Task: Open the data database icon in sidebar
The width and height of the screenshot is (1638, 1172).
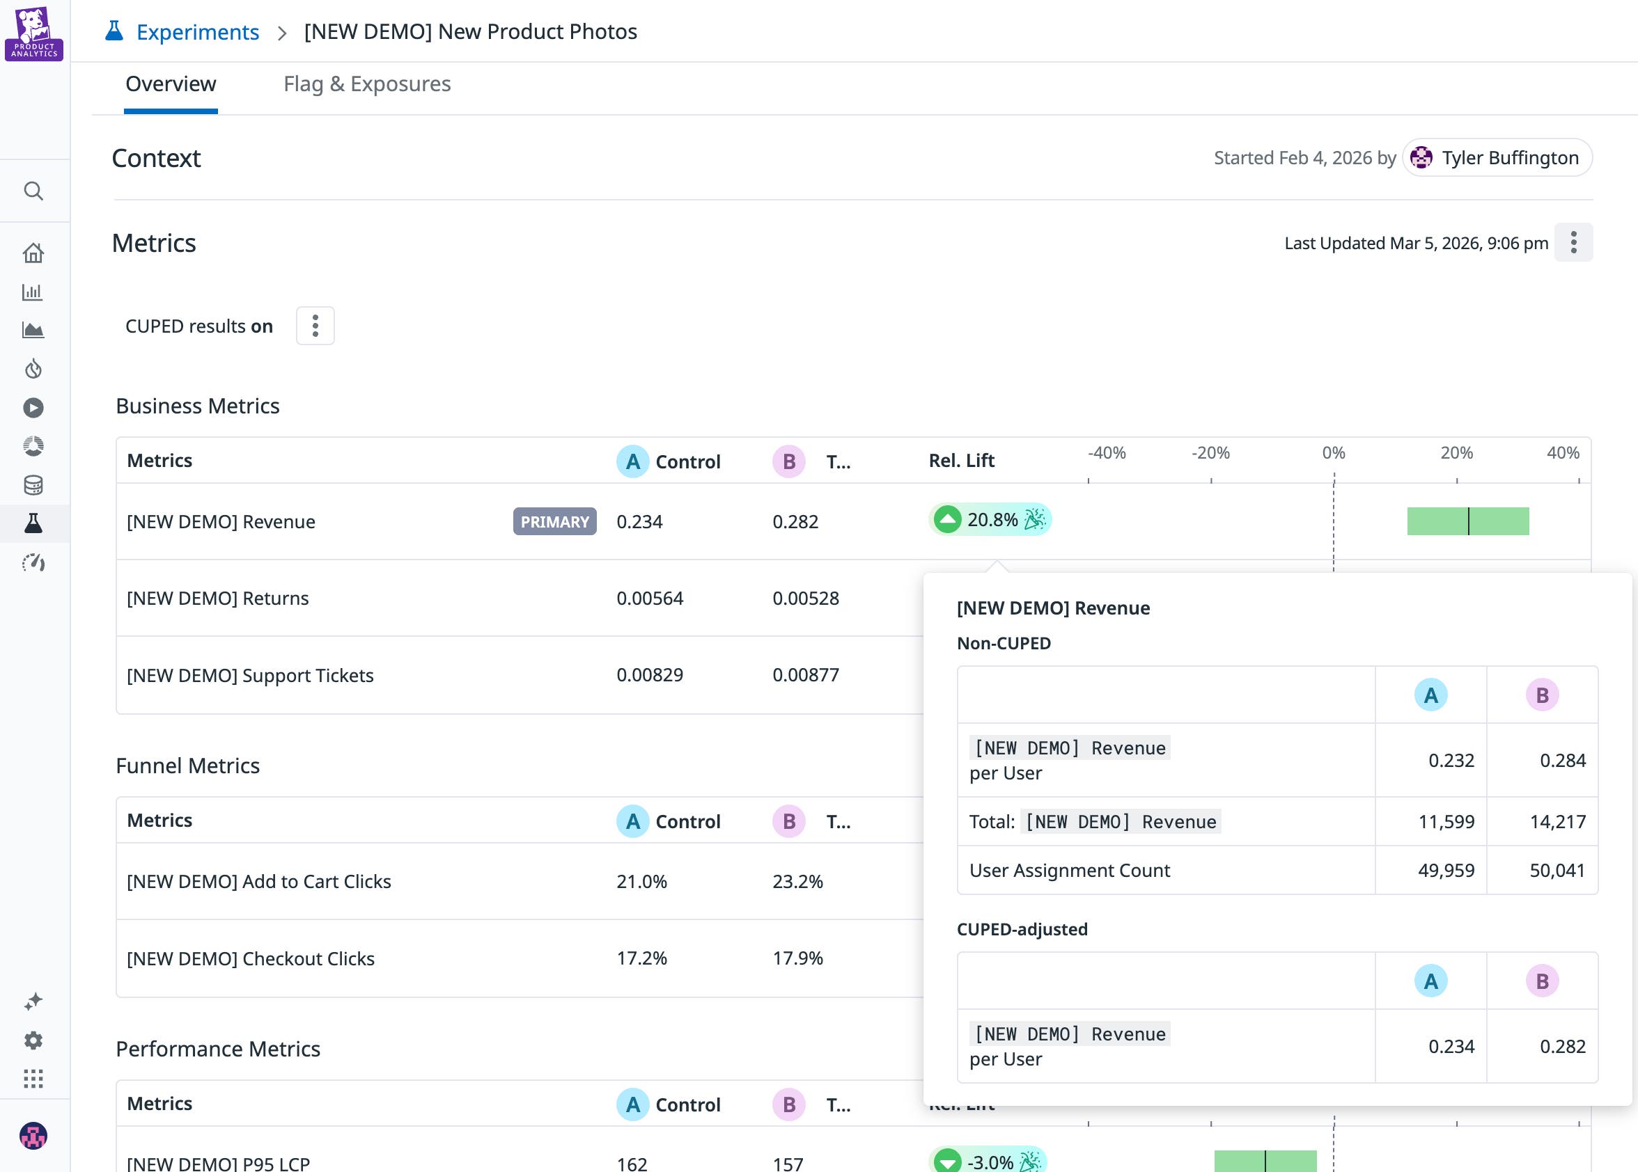Action: click(34, 485)
